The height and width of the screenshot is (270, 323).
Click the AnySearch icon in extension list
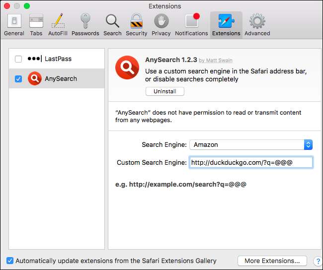tap(35, 78)
